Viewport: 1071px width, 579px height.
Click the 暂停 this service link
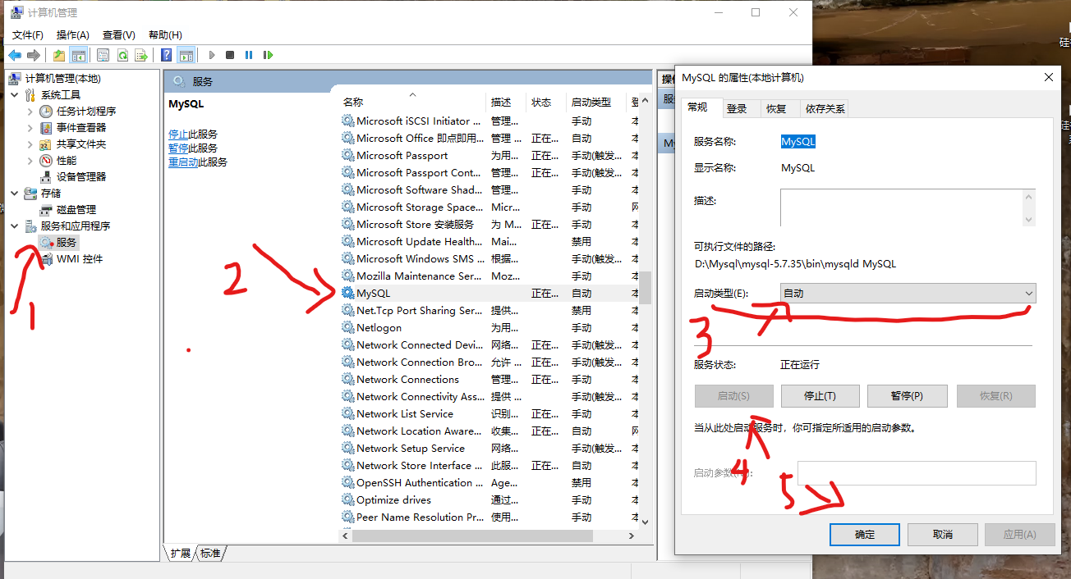(178, 148)
